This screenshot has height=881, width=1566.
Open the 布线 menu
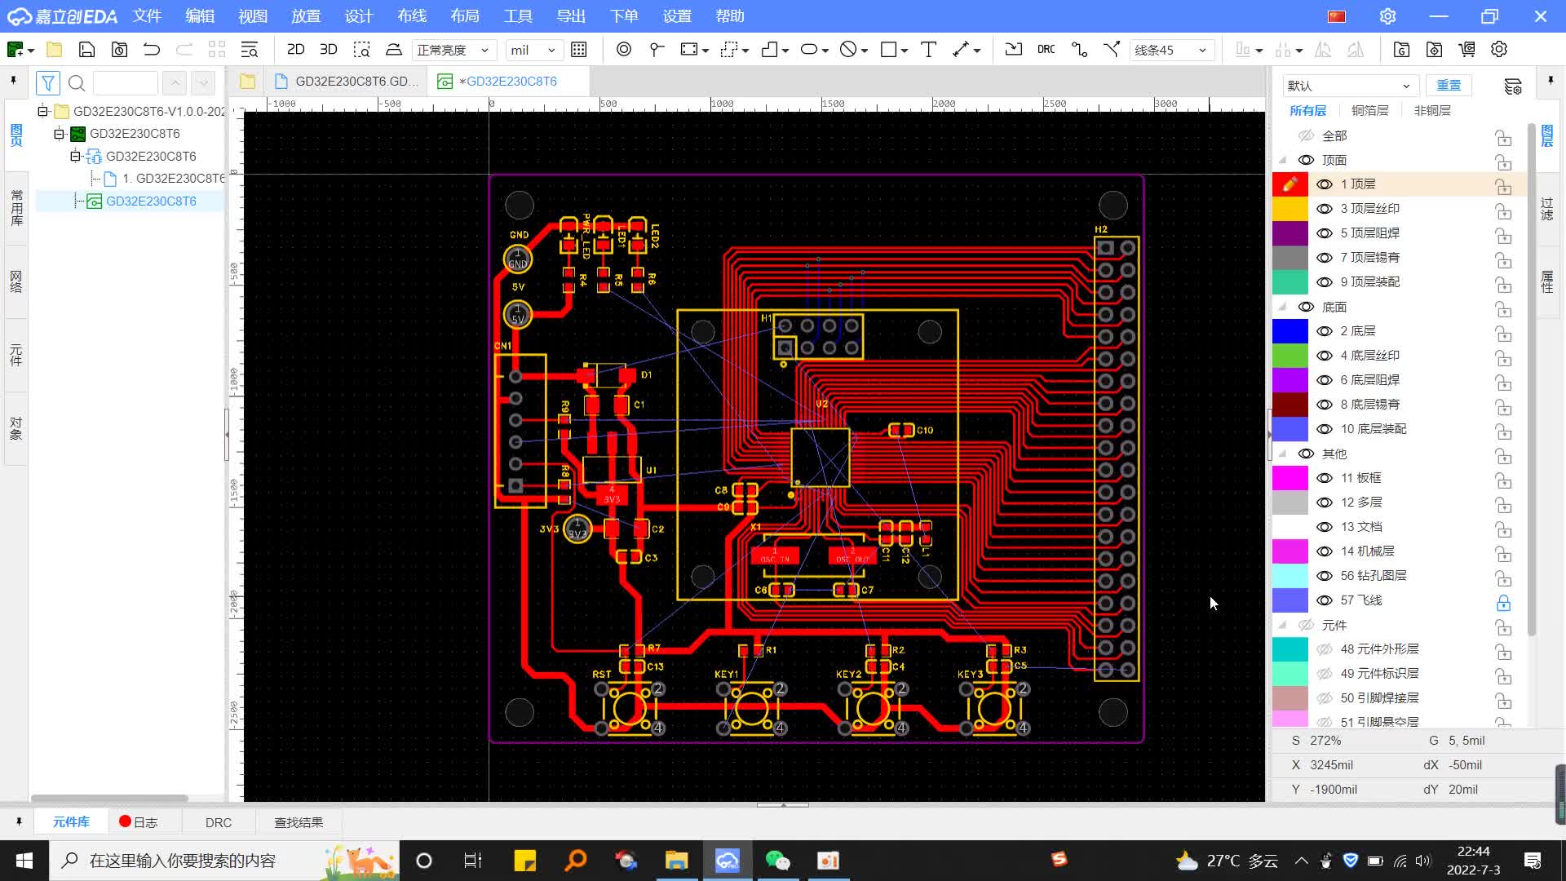(x=412, y=16)
